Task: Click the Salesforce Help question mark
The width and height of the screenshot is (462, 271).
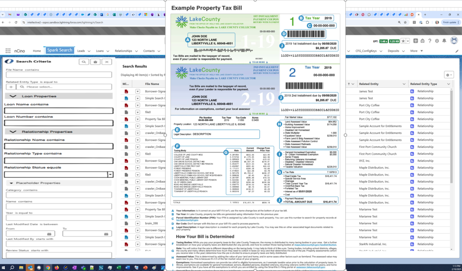Action: [x=430, y=41]
